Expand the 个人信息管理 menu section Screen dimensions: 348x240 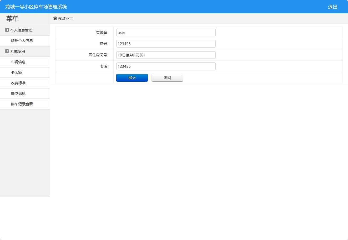coord(21,30)
